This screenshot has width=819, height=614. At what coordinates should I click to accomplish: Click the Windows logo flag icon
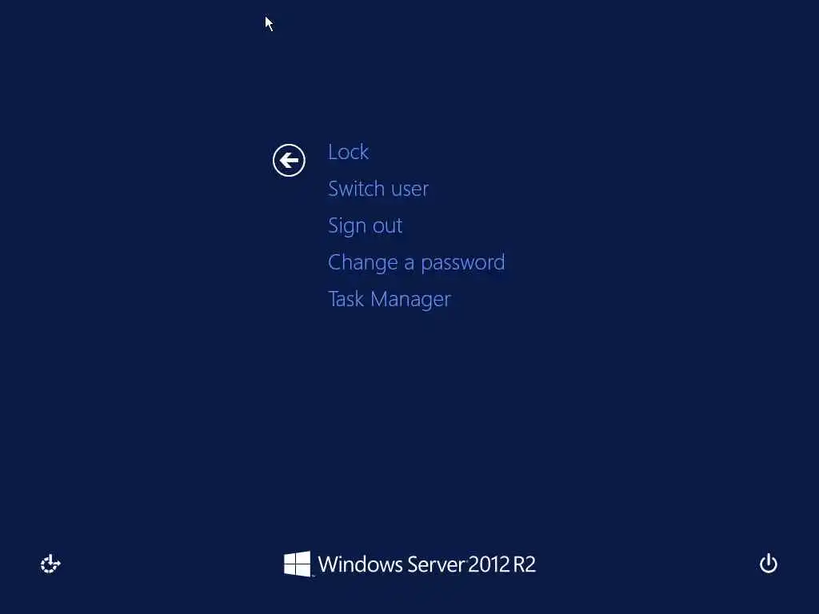click(298, 564)
